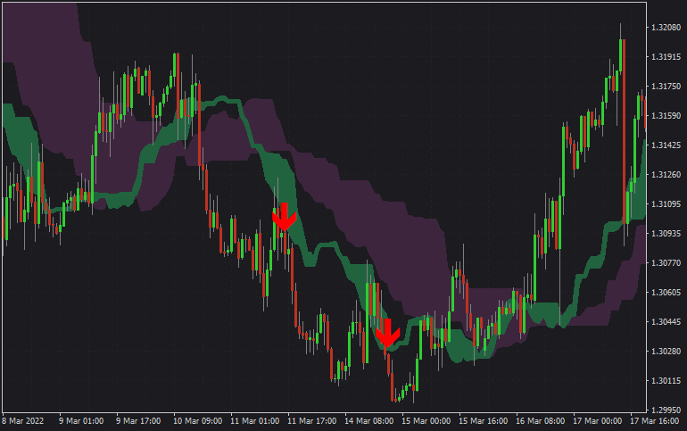Click the 16 Mar 08:00 time label
The height and width of the screenshot is (431, 687).
pyautogui.click(x=540, y=421)
